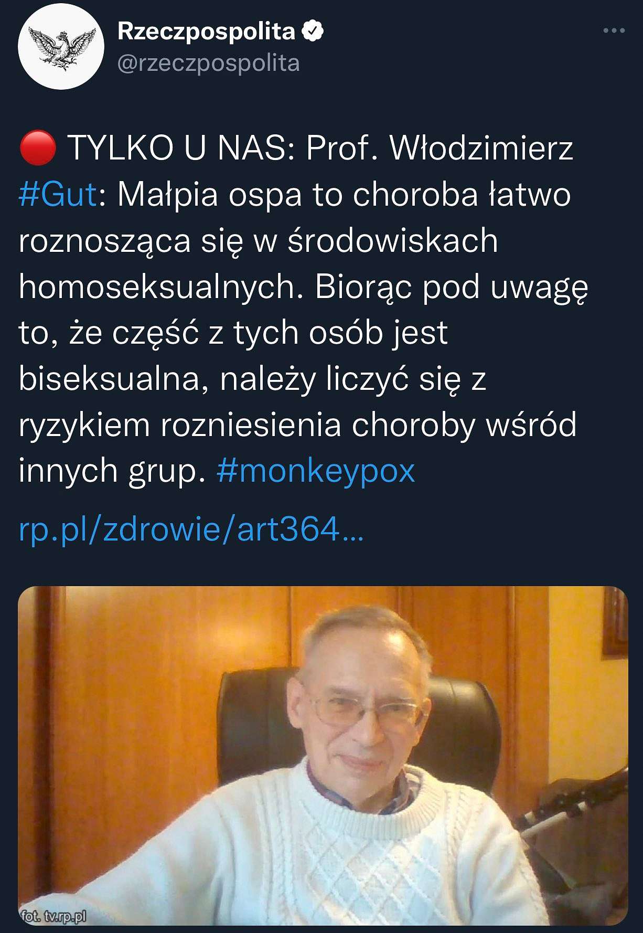
Task: Open the three-dot more options menu
Action: 614,31
